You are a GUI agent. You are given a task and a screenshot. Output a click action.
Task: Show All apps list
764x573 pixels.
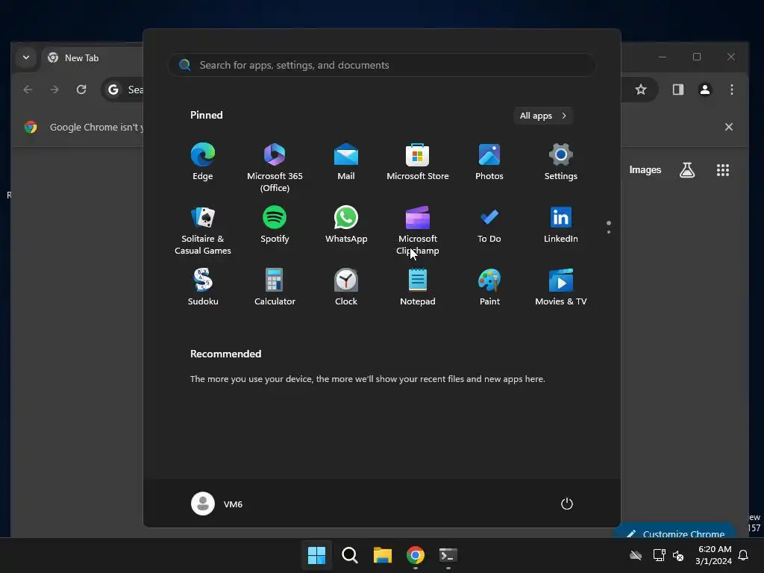coord(543,116)
